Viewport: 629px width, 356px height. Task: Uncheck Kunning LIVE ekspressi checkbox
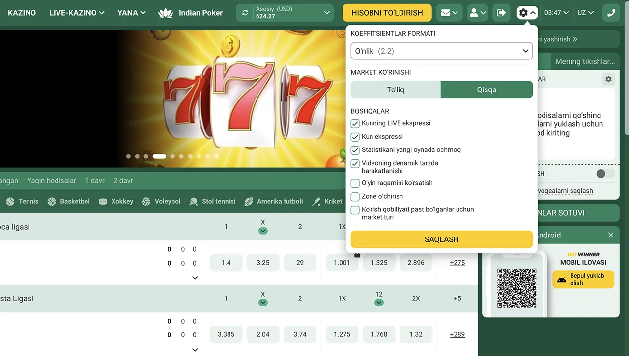pyautogui.click(x=355, y=123)
